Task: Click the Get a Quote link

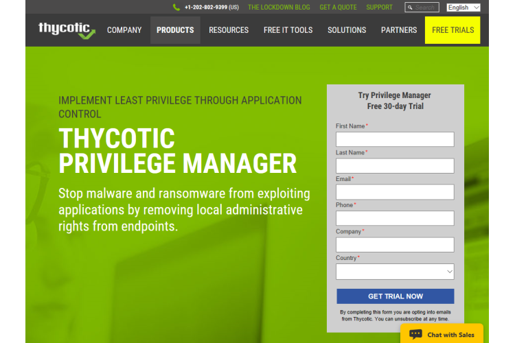Action: click(x=338, y=8)
